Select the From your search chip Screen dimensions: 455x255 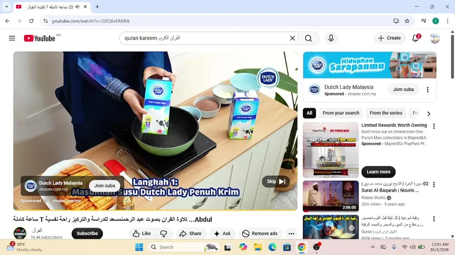(x=341, y=113)
